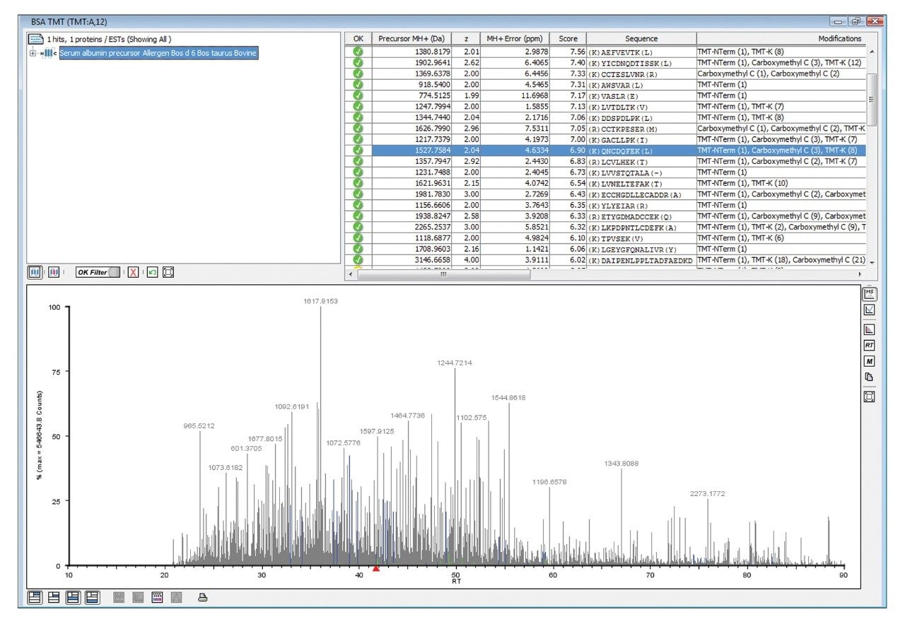The image size is (905, 624).
Task: Select the second pane layout icon at the bottom
Action: pos(54,597)
